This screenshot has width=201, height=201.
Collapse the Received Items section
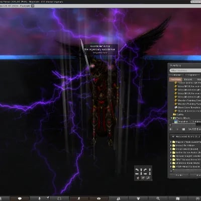coord(173,137)
